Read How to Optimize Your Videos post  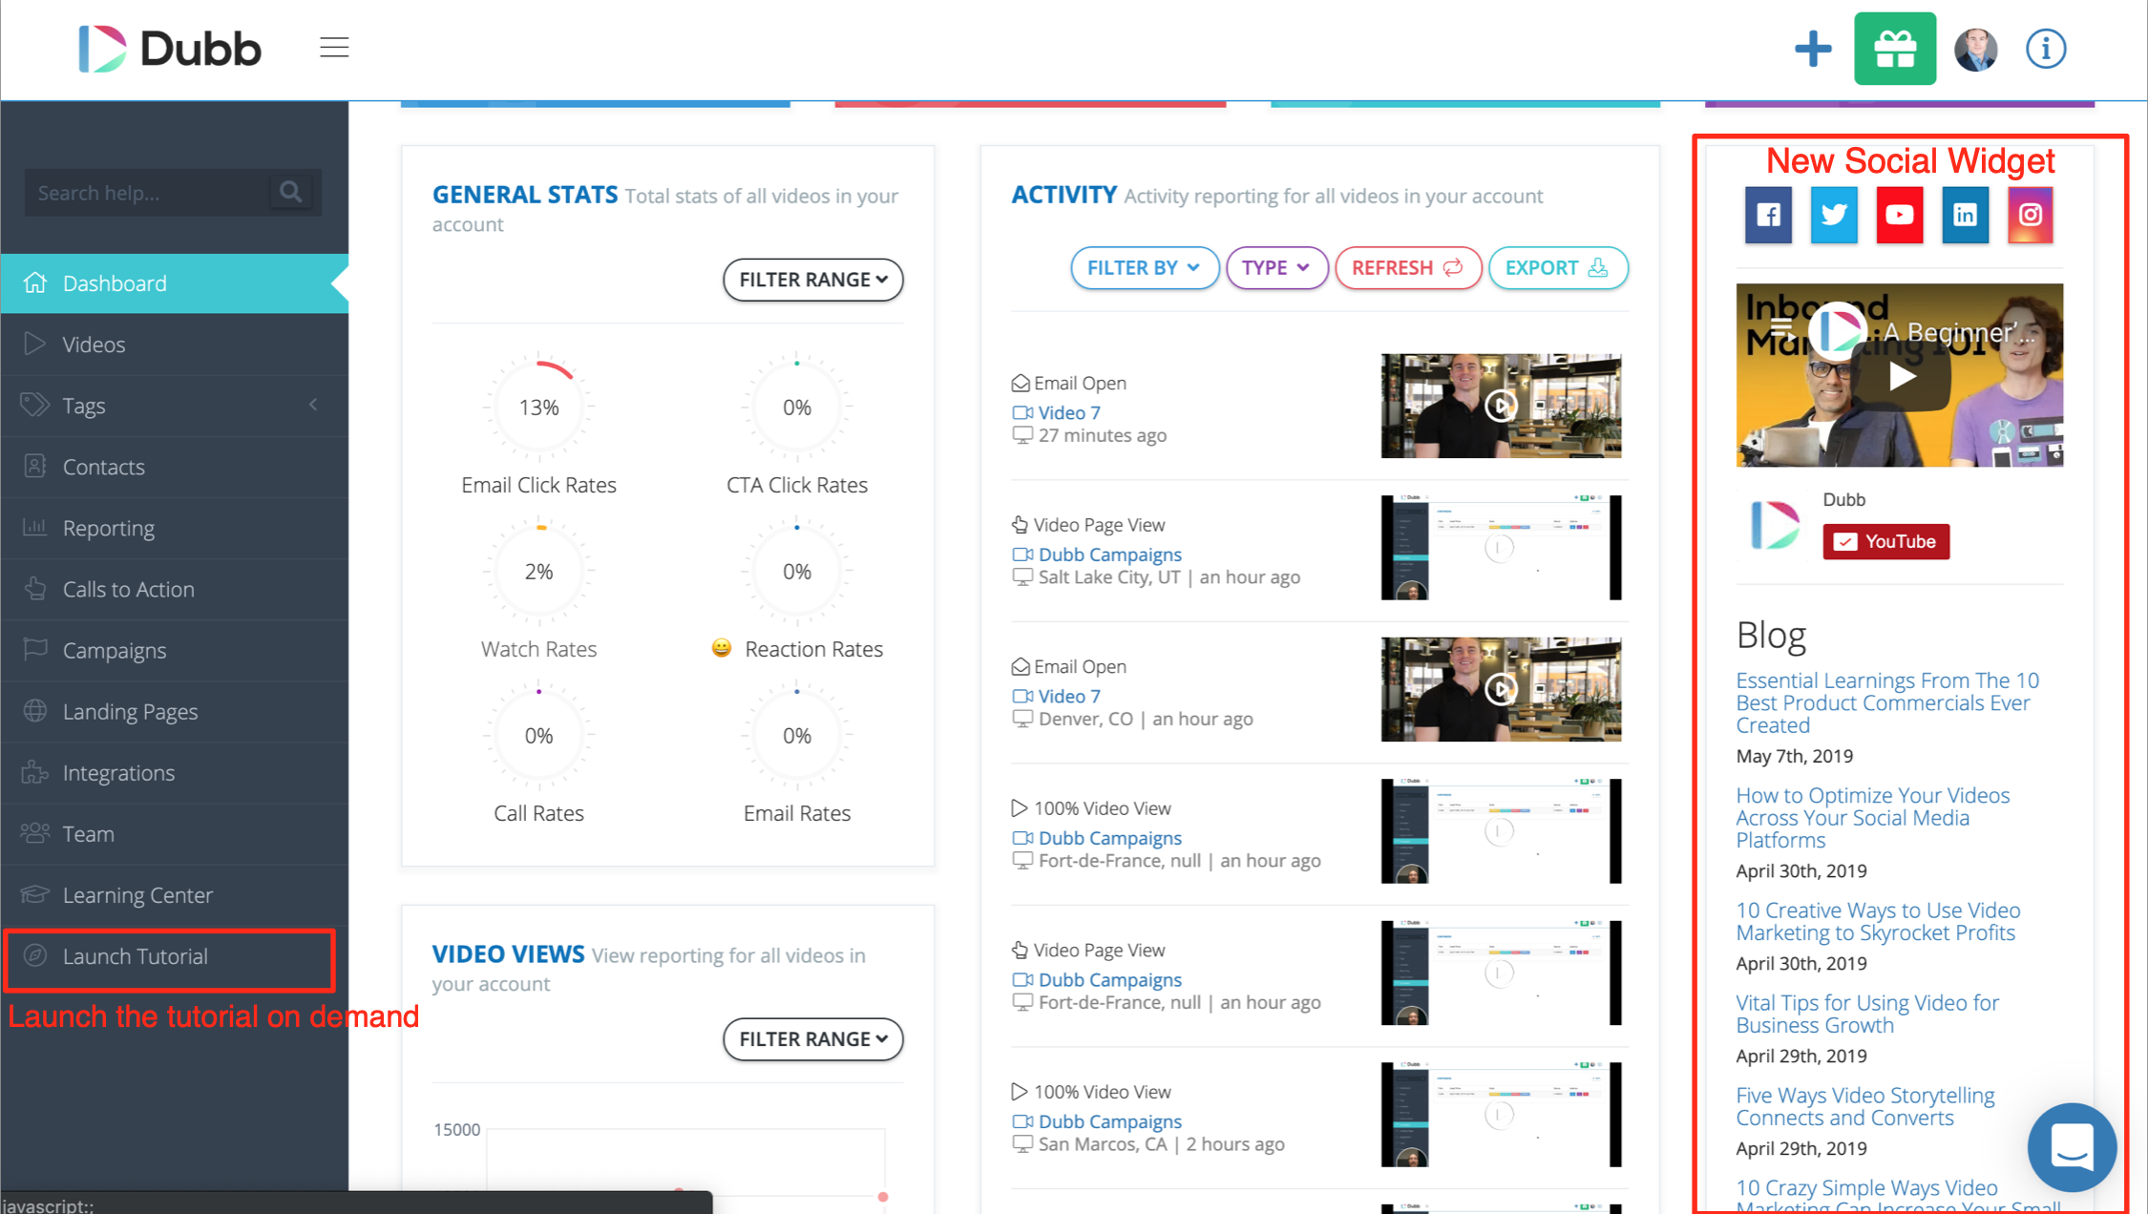tap(1872, 817)
